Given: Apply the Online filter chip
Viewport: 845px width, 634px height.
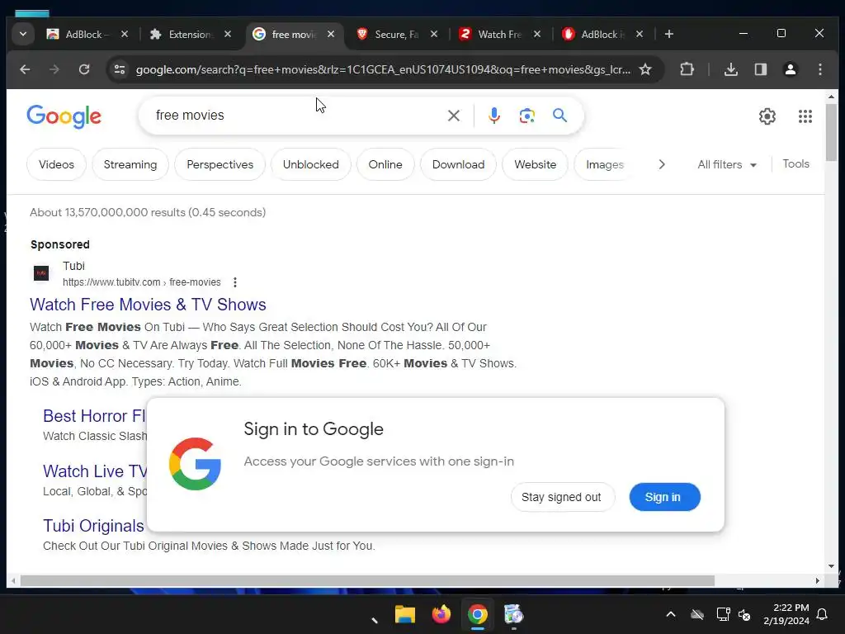Looking at the screenshot, I should coord(385,164).
